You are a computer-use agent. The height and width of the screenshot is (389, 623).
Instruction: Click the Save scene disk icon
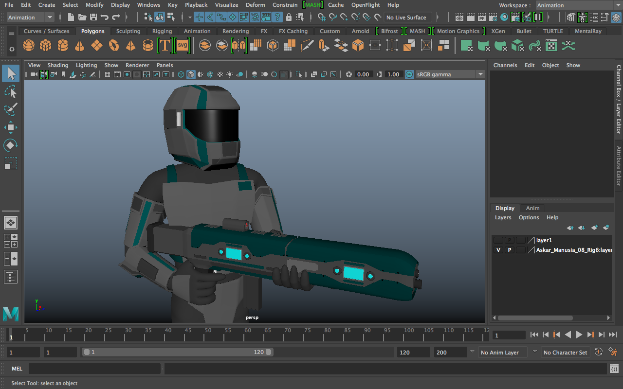tap(92, 18)
